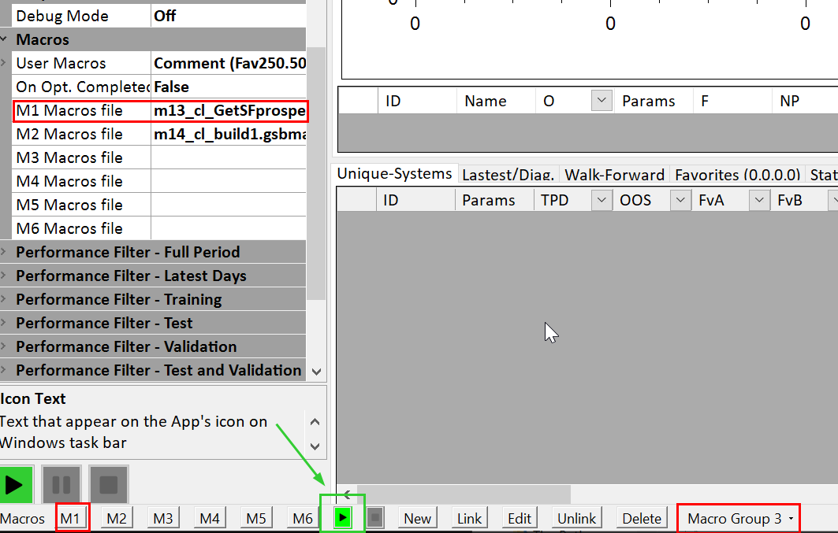Collapse the Macros property section
The image size is (838, 533).
pyautogui.click(x=5, y=39)
